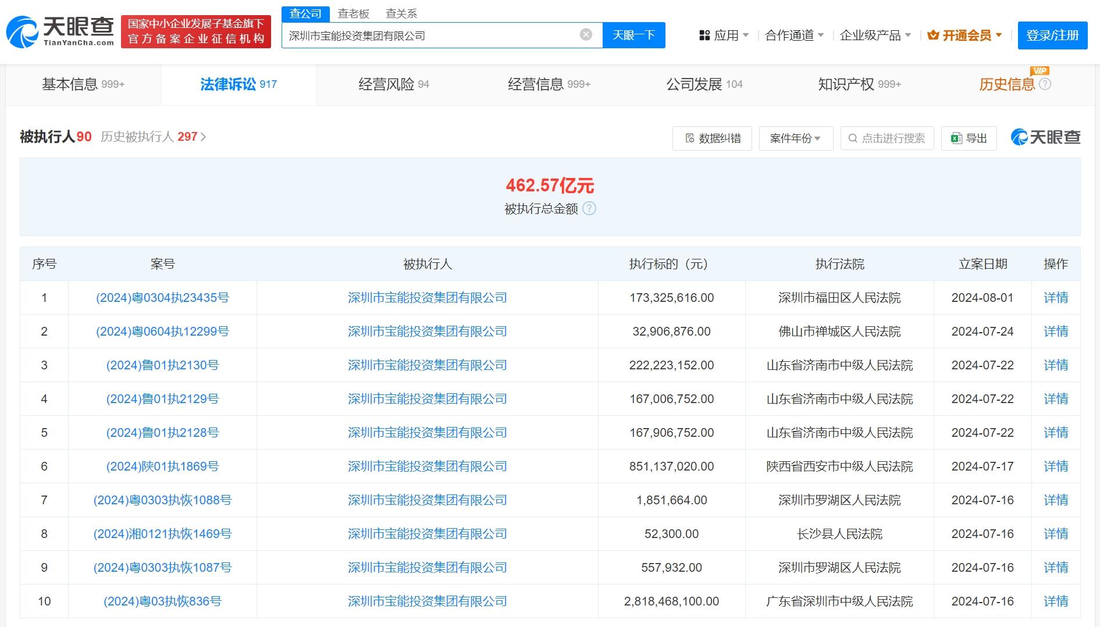Open 详情 for row 3 case
This screenshot has height=627, width=1100.
[x=1056, y=365]
